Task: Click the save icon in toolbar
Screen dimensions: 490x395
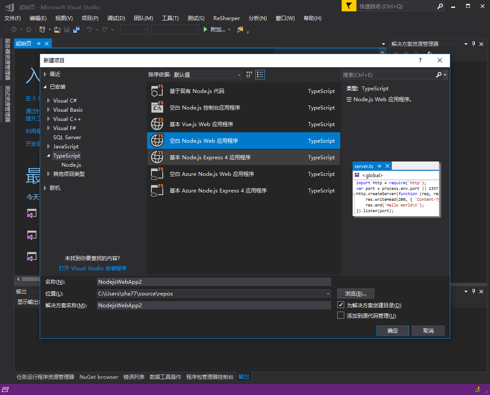Action: pyautogui.click(x=67, y=29)
